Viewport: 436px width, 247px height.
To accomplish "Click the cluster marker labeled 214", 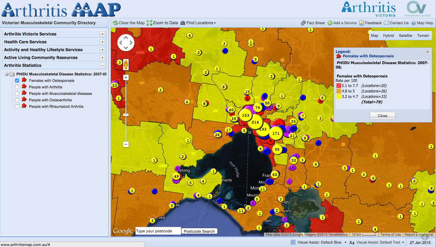I will pos(255,122).
